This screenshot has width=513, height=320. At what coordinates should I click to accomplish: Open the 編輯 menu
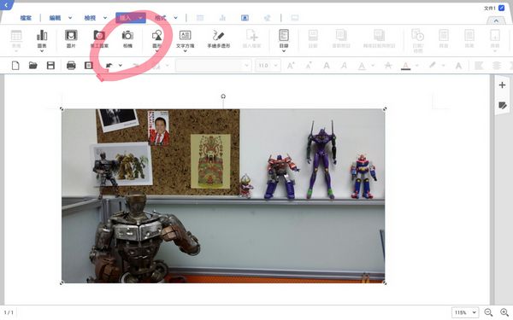pos(55,18)
